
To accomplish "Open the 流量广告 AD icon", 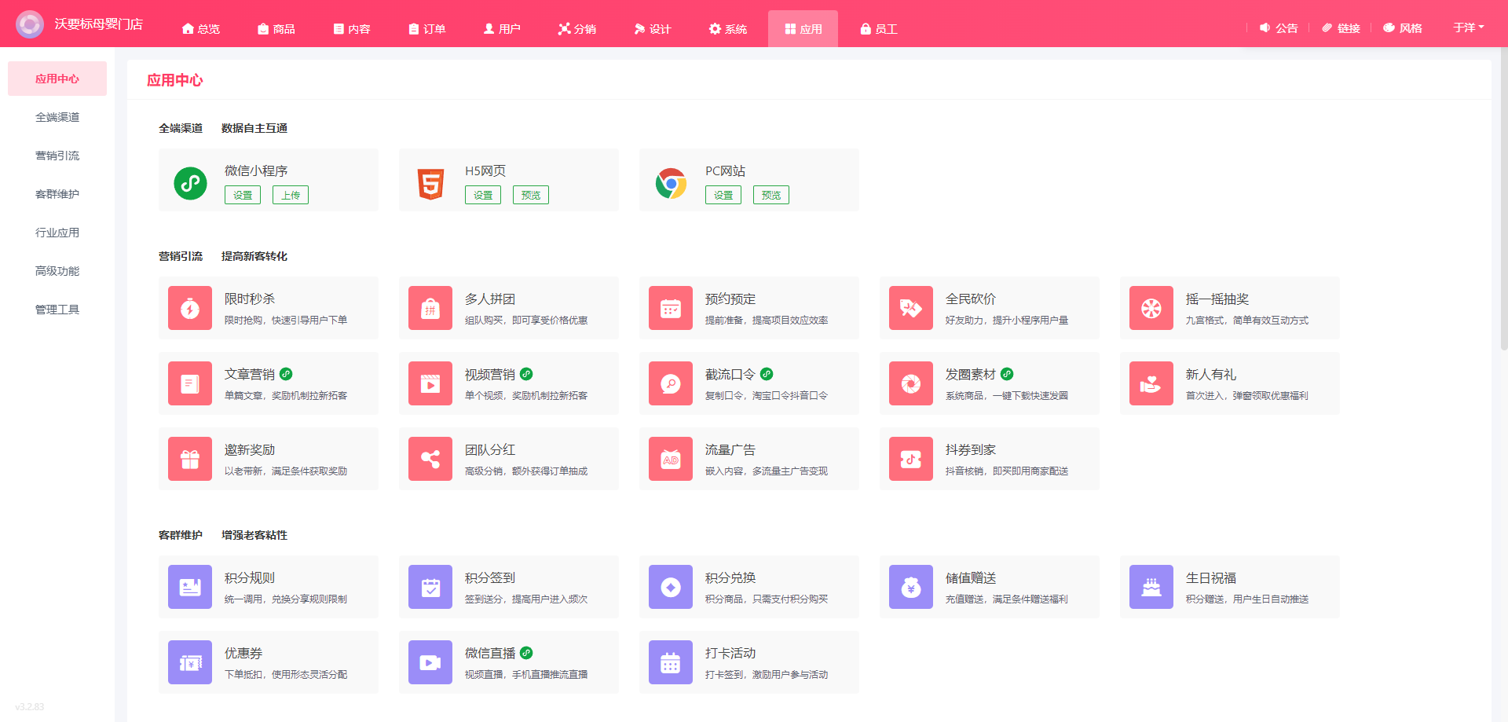I will click(671, 459).
